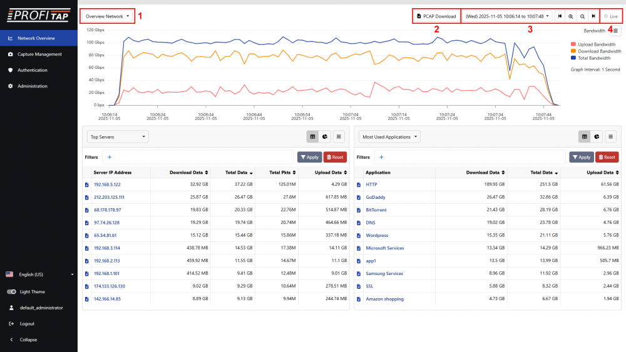The image size is (626, 352).
Task: Sort Top Servers by Total Pkts column
Action: pos(280,173)
